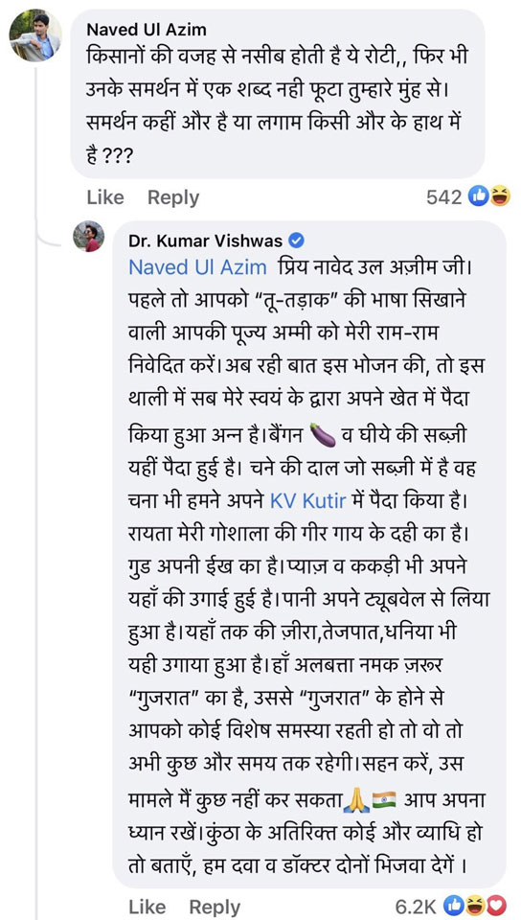Click the red heart reaction icon
Screen dimensions: 521x920
496,906
